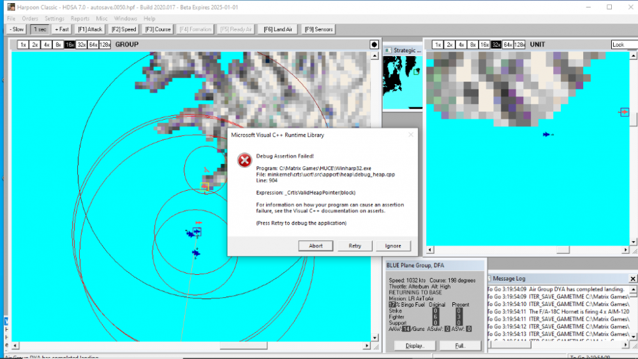Image resolution: width=638 pixels, height=359 pixels.
Task: Click the [F4] Formation button
Action: pyautogui.click(x=195, y=29)
